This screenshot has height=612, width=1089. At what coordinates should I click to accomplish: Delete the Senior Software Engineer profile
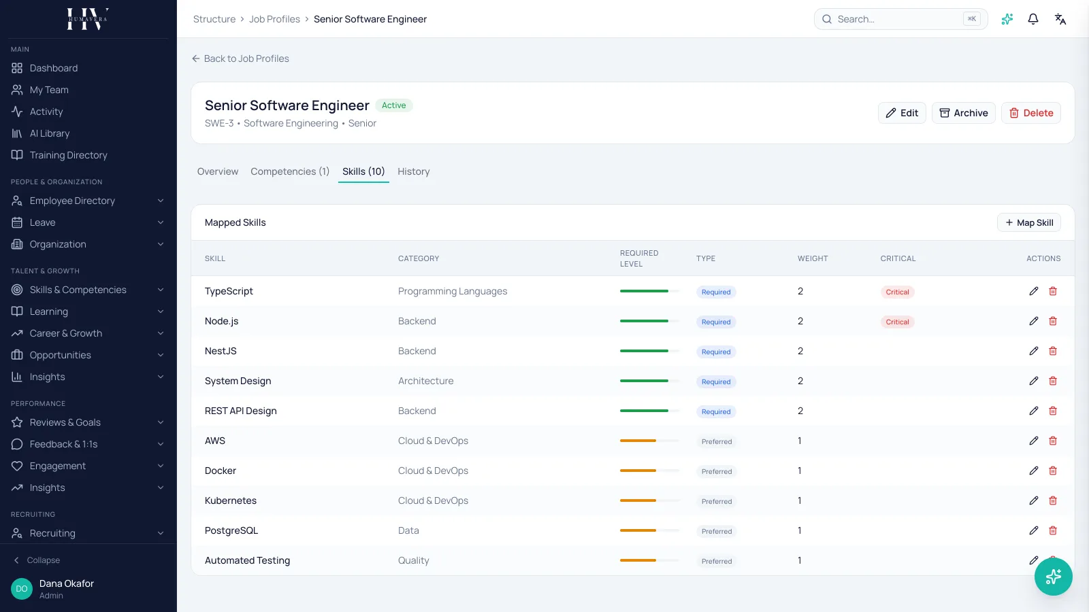click(x=1031, y=113)
